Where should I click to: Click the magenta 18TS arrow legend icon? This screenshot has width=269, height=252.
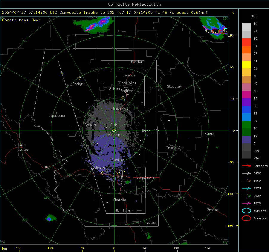[x=246, y=203]
